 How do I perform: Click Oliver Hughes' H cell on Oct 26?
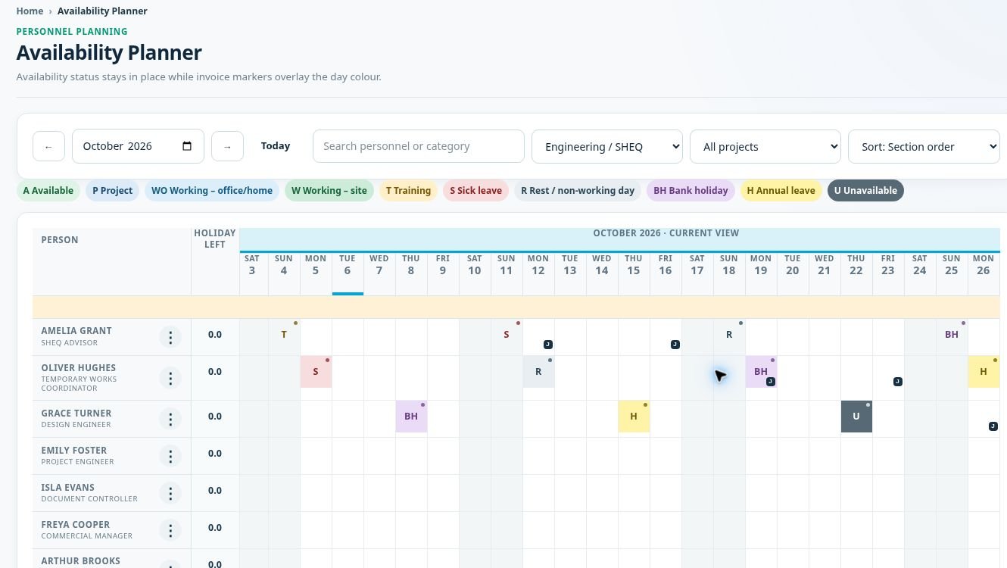[x=984, y=372]
